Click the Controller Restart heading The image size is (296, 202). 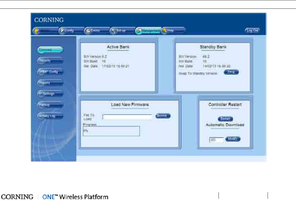[225, 104]
